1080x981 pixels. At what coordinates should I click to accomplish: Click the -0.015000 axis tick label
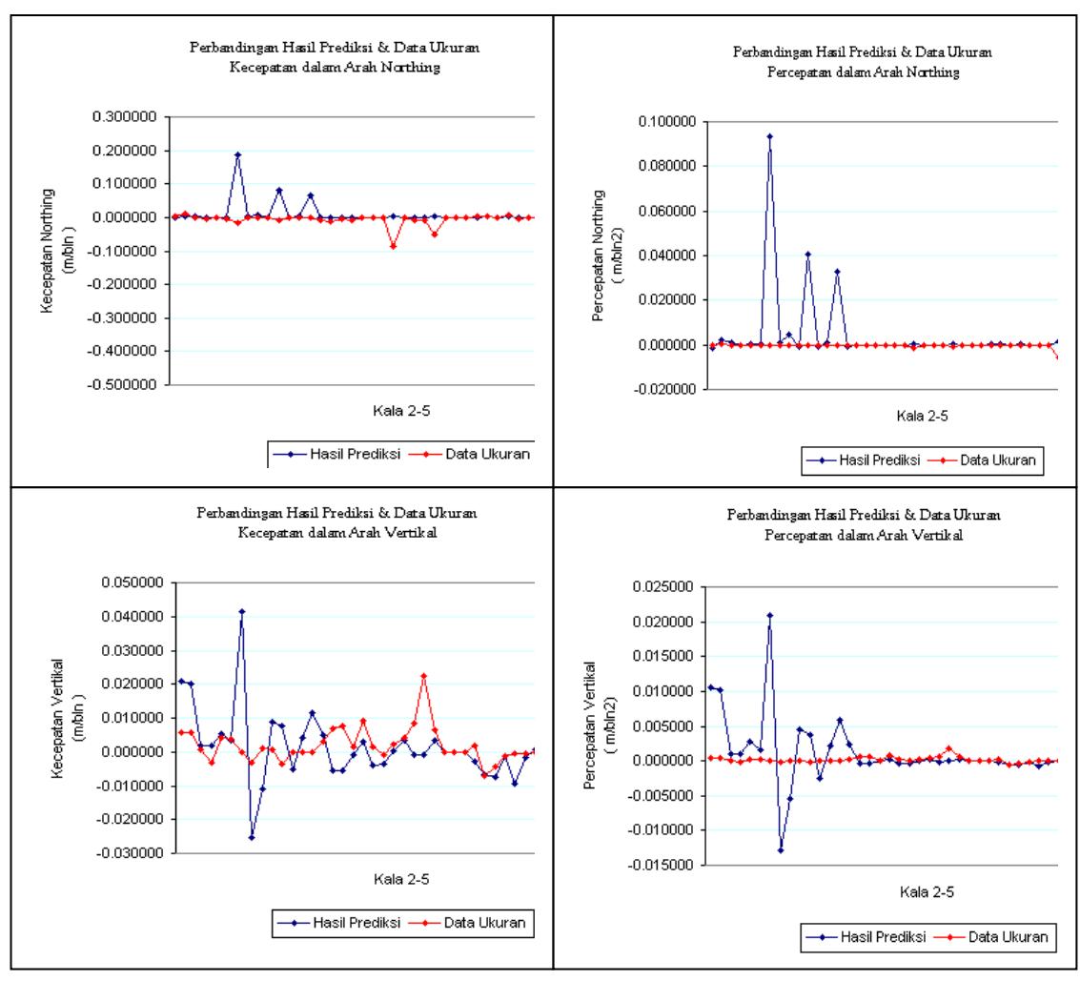pos(661,866)
